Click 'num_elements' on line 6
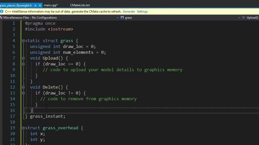259x145 pixels. [78, 52]
